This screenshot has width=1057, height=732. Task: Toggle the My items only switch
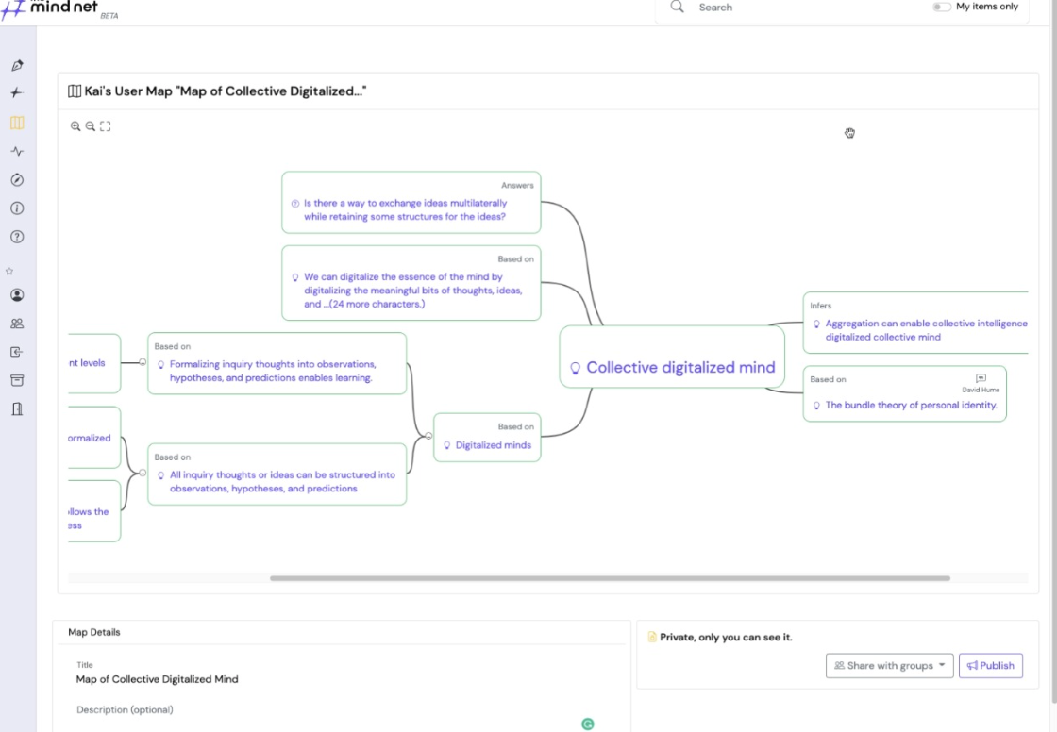pyautogui.click(x=942, y=7)
